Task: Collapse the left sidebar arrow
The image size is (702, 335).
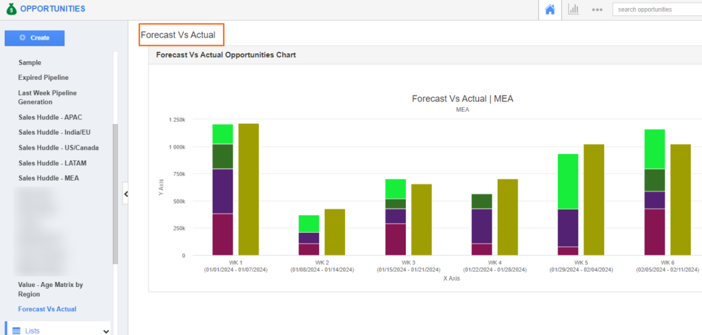Action: click(126, 194)
